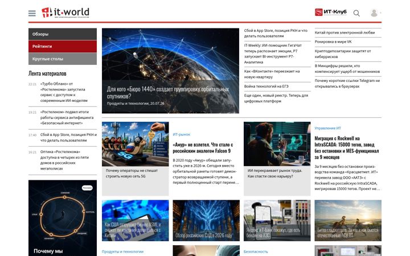The width and height of the screenshot is (410, 256).
Task: Open Китай против электронной любви link
Action: (345, 32)
